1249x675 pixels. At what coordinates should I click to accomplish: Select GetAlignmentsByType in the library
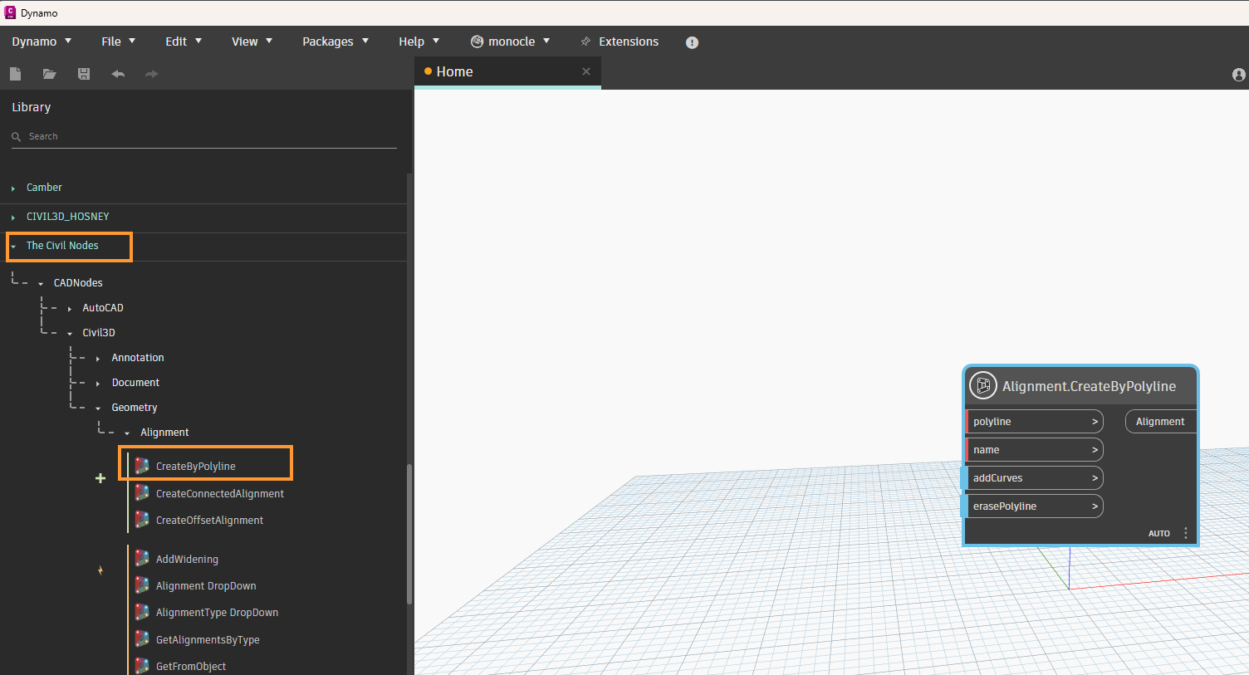coord(208,640)
